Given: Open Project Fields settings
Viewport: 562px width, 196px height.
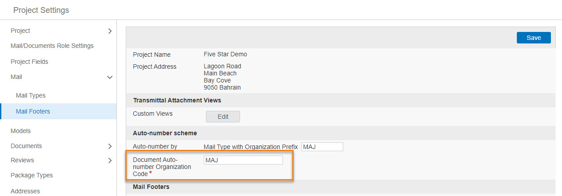Looking at the screenshot, I should (29, 62).
